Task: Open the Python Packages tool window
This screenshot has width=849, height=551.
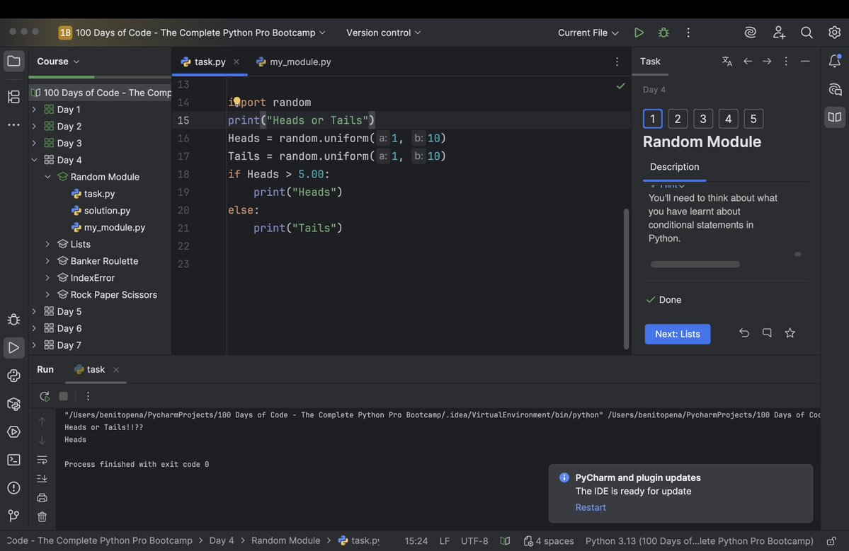Action: (x=13, y=403)
